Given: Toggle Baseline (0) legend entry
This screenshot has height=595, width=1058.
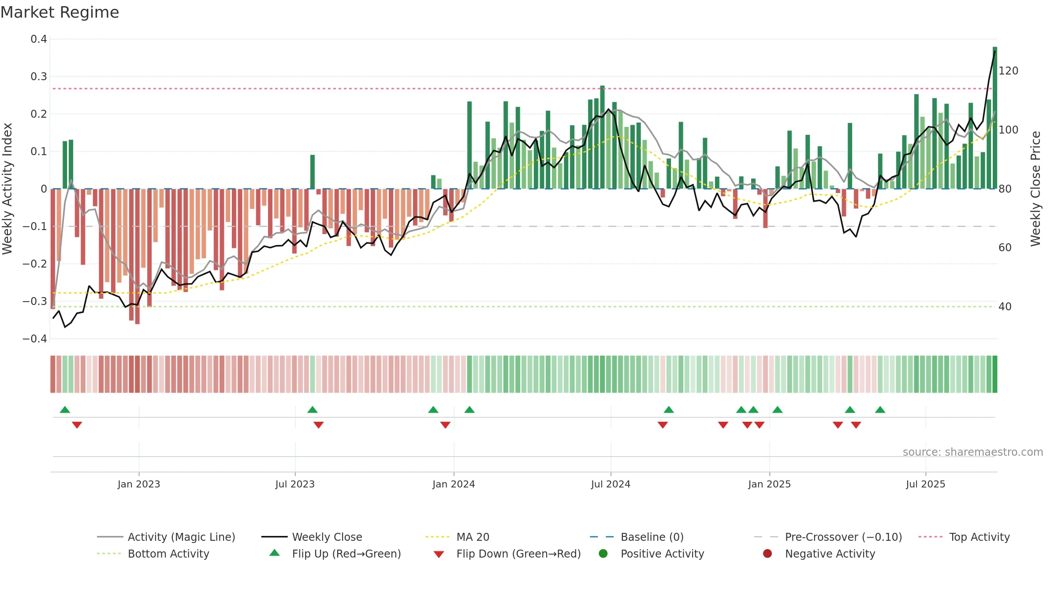Looking at the screenshot, I should point(637,537).
